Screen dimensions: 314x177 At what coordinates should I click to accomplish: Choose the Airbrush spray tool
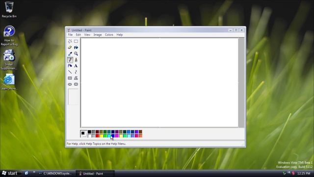(x=70, y=66)
